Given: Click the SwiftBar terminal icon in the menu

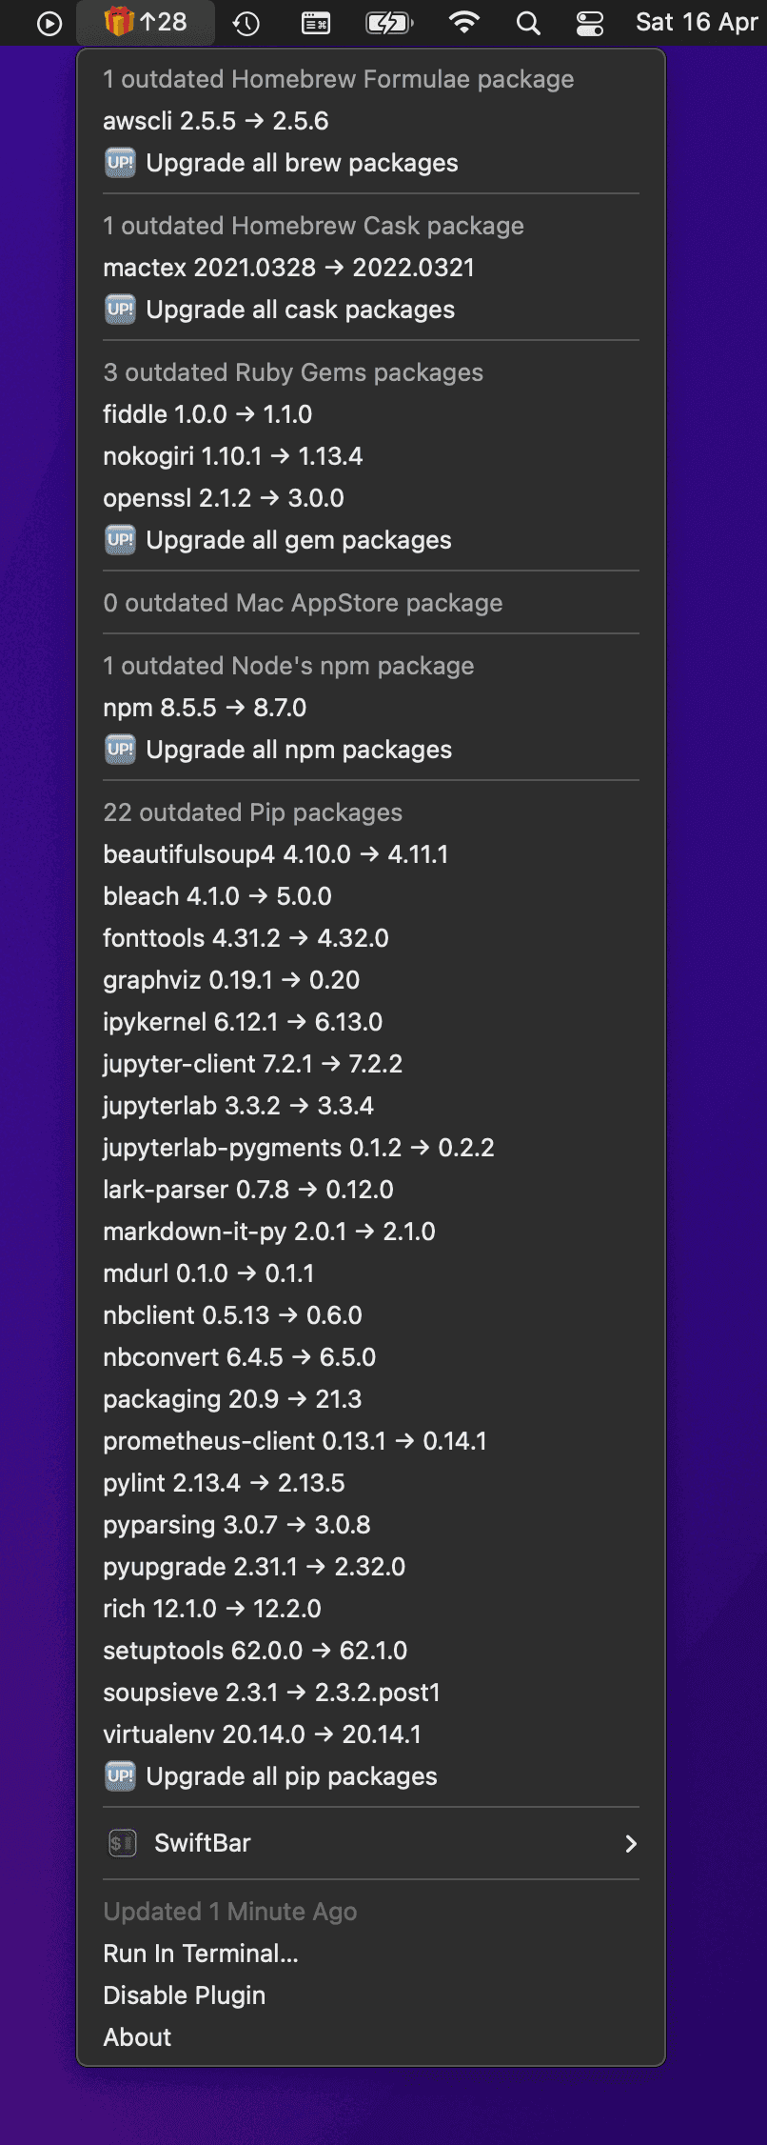Looking at the screenshot, I should [x=120, y=1843].
